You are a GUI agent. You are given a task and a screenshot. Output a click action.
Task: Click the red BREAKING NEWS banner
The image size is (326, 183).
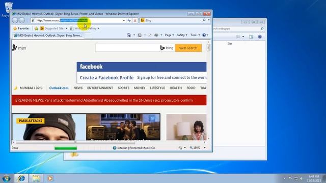(109, 100)
